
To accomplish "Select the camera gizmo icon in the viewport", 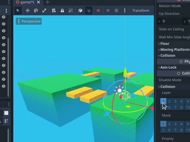I will pyautogui.click(x=126, y=96).
